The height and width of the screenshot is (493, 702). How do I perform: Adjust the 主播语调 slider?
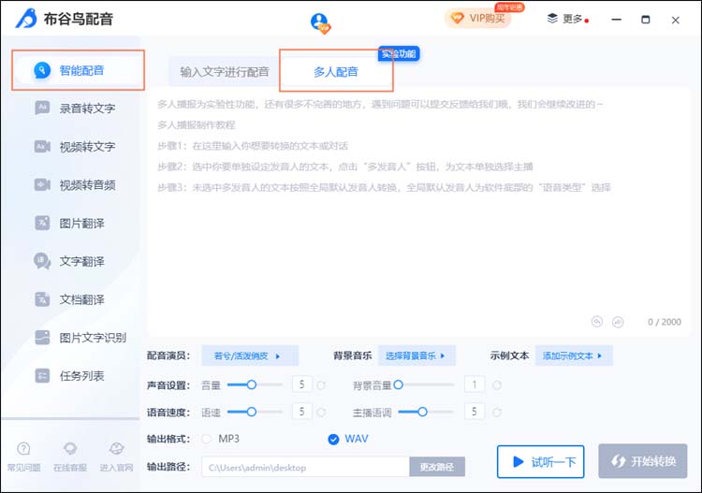coord(423,412)
